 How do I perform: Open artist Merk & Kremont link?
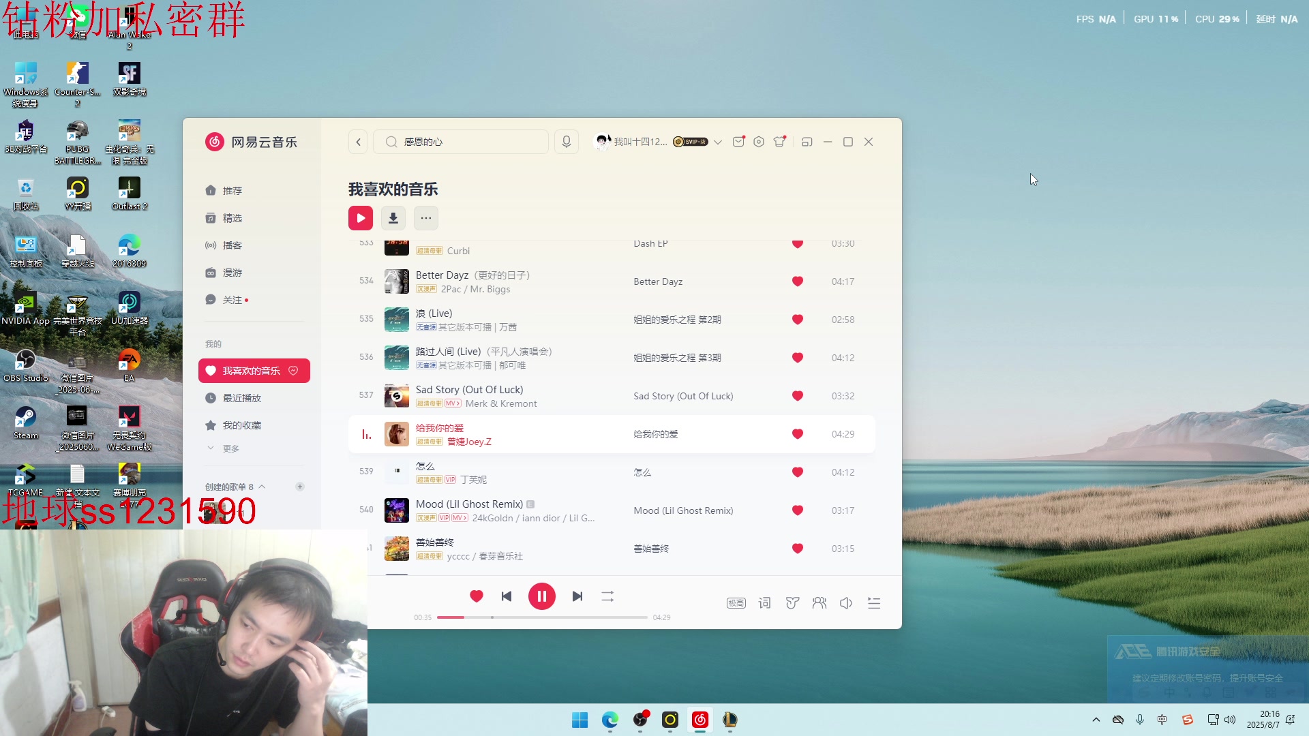pos(501,403)
